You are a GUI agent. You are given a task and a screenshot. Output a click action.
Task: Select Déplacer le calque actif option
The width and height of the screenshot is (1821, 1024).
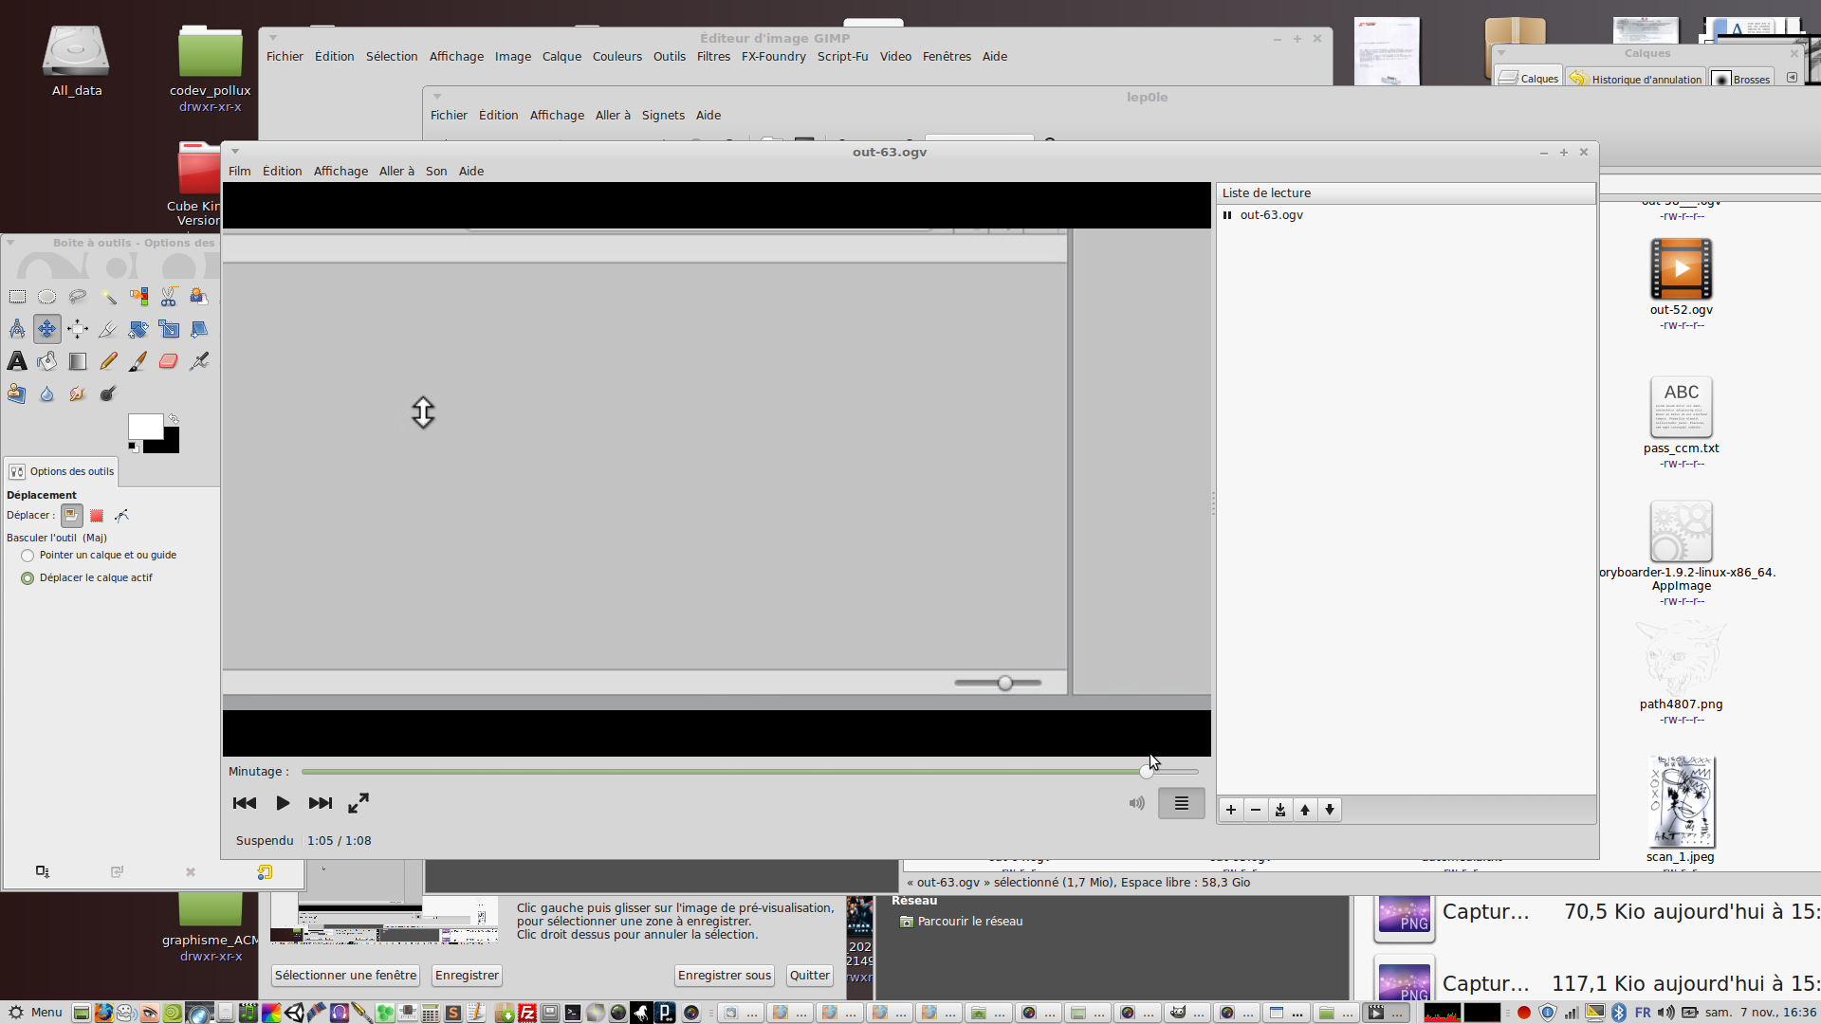click(28, 578)
